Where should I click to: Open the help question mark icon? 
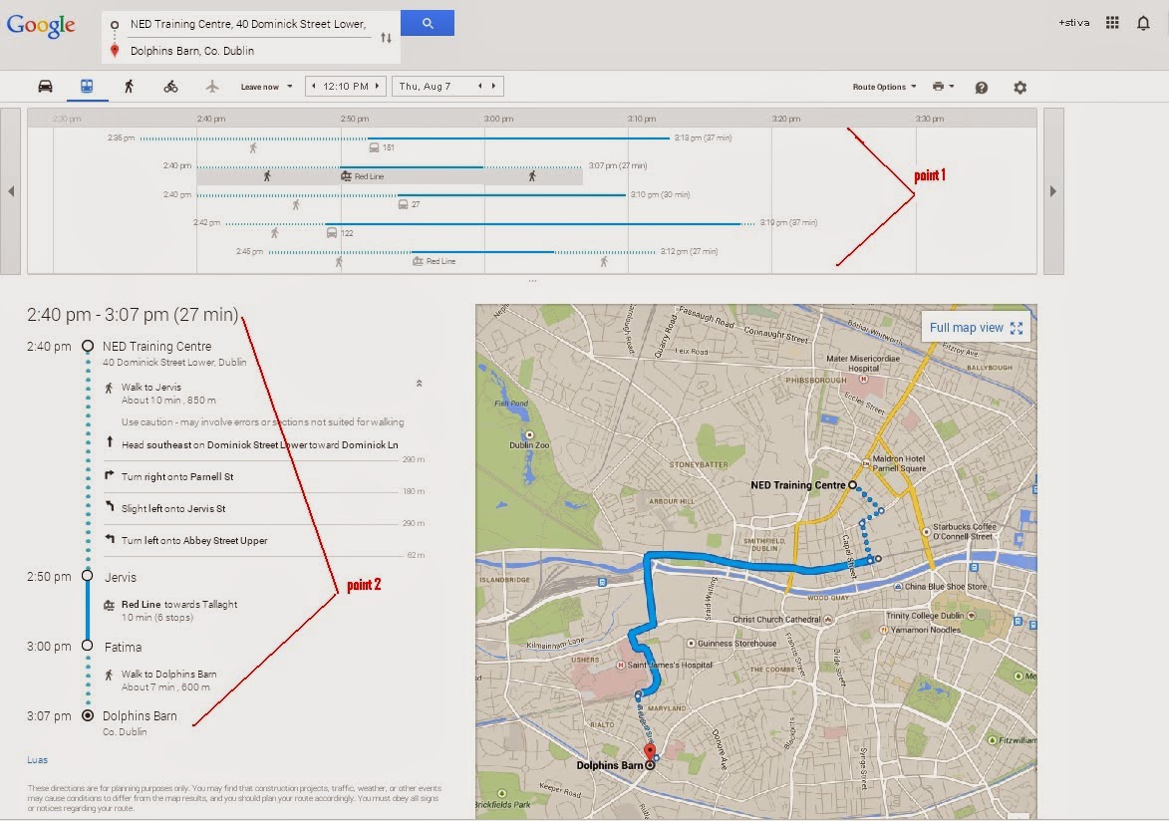click(x=981, y=88)
